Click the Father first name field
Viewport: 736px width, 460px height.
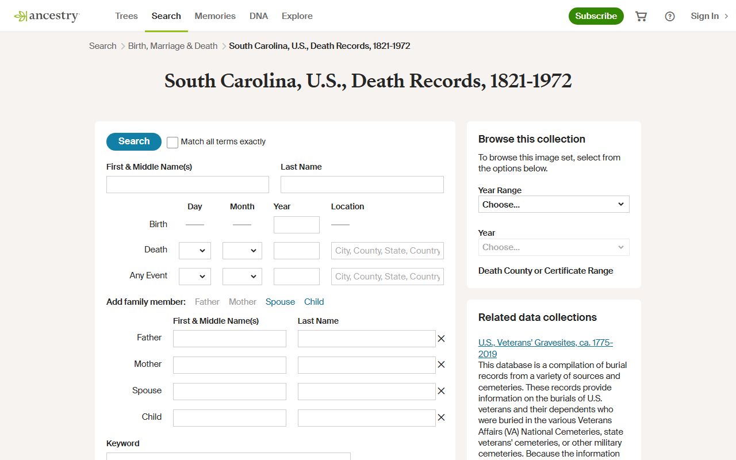tap(229, 339)
